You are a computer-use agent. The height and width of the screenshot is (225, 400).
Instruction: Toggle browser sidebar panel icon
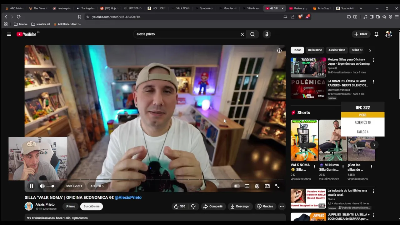pos(372,17)
